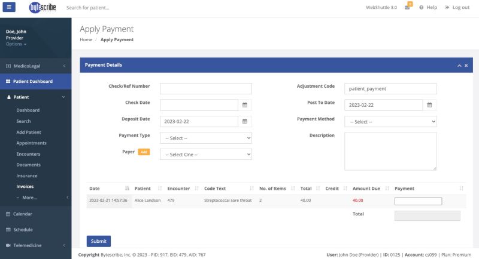Screen dimensions: 479x259
Task: Open Calendar from the sidebar
Action: pyautogui.click(x=23, y=214)
